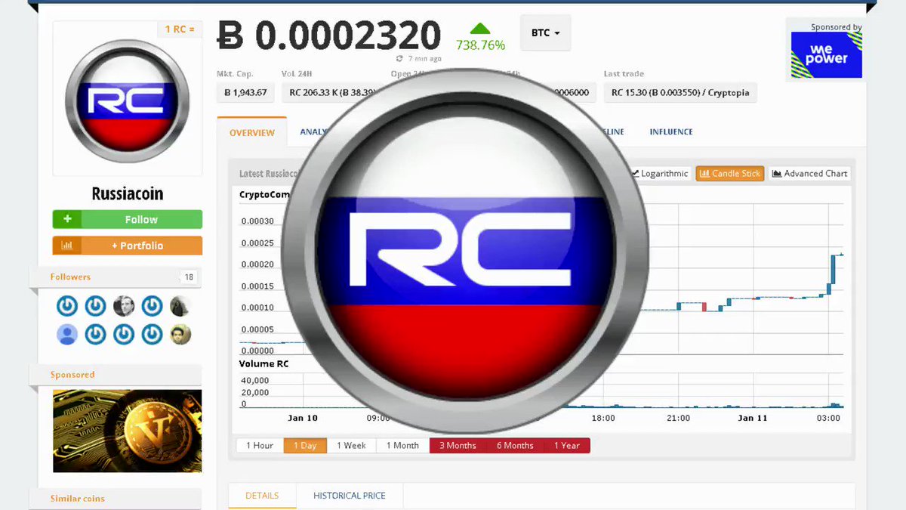Select the 1 Week time range
This screenshot has width=906, height=510.
click(351, 445)
